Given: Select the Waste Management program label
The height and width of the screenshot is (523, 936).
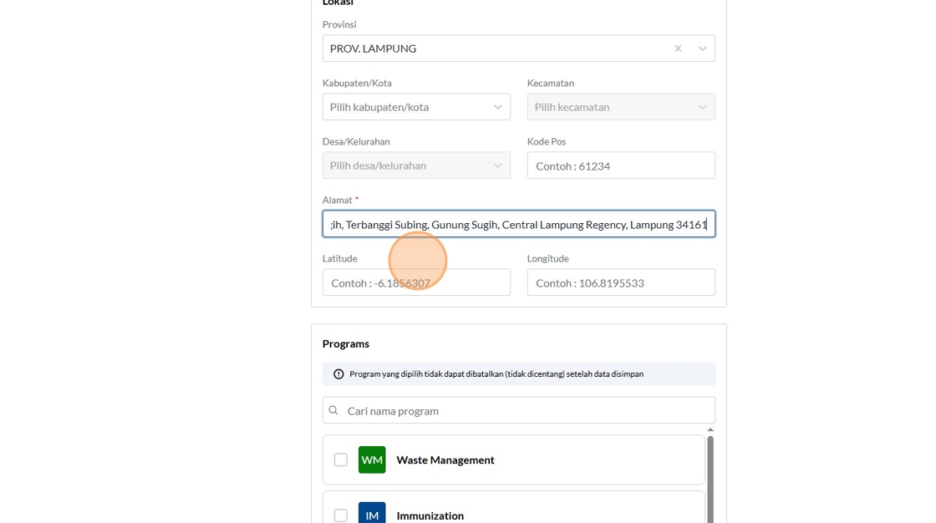Looking at the screenshot, I should click(x=445, y=460).
